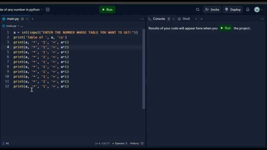This screenshot has width=267, height=150.
Task: Click the main.py tab file icon
Action: click(4, 19)
